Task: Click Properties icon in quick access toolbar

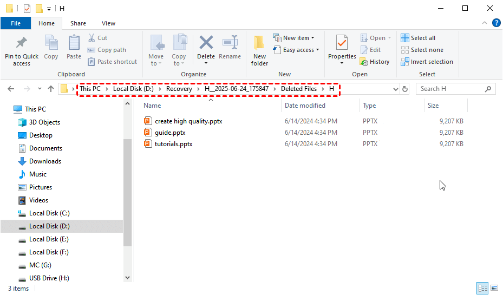Action: click(27, 8)
